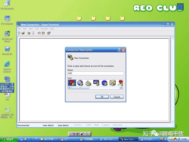189x142 pixels.
Task: Select the highlighted H3C Word document icon
Action: point(7,84)
